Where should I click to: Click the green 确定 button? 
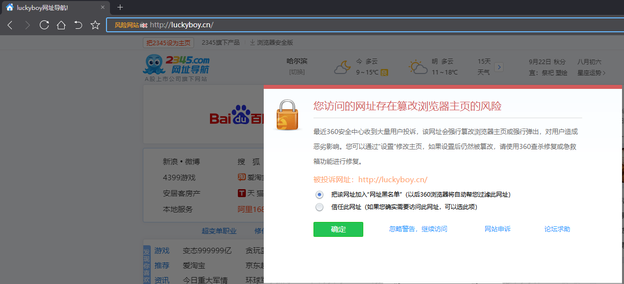(x=338, y=229)
